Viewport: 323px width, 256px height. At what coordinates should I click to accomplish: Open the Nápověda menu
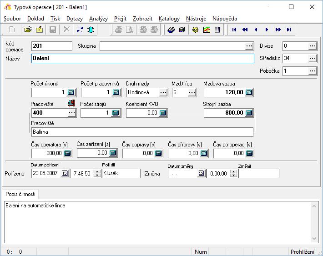coord(225,19)
